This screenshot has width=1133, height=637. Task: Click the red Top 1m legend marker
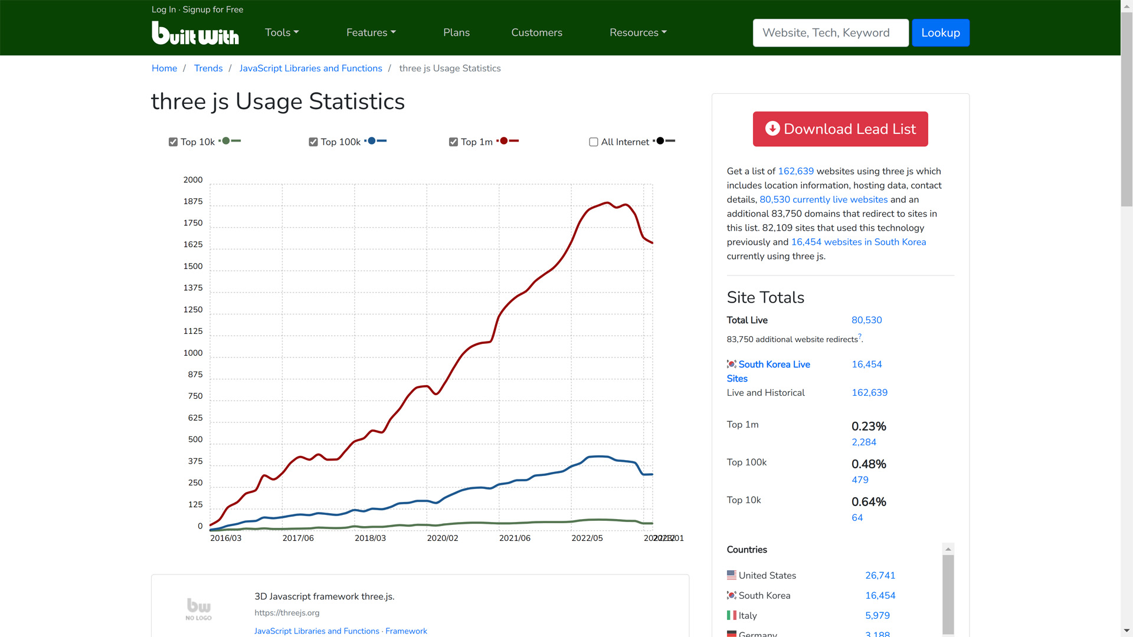point(508,141)
